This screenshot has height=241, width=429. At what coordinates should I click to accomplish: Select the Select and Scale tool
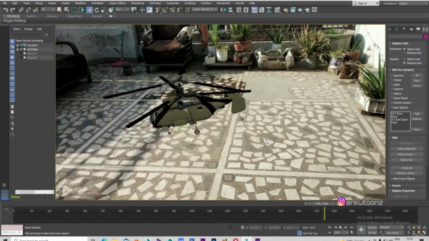pyautogui.click(x=104, y=10)
